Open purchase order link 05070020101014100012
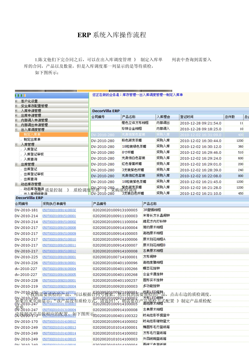Image resolution: width=249 pixels, height=352 pixels. coord(59,322)
